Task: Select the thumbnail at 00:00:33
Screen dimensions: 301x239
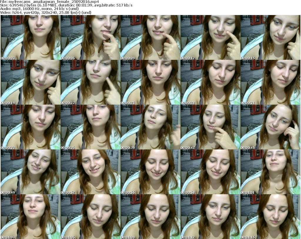Action: click(31, 127)
